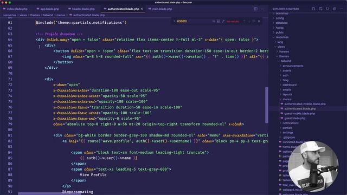Toggle replace mode chevron in find widget
Image resolution: width=347 pixels, height=195 pixels.
point(174,21)
